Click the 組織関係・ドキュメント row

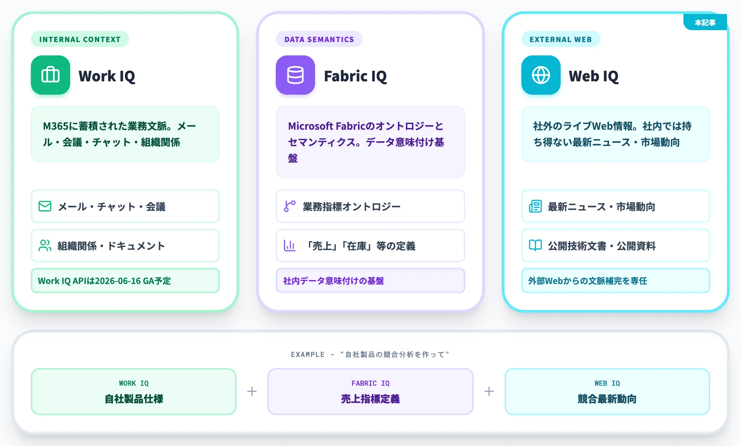point(125,245)
